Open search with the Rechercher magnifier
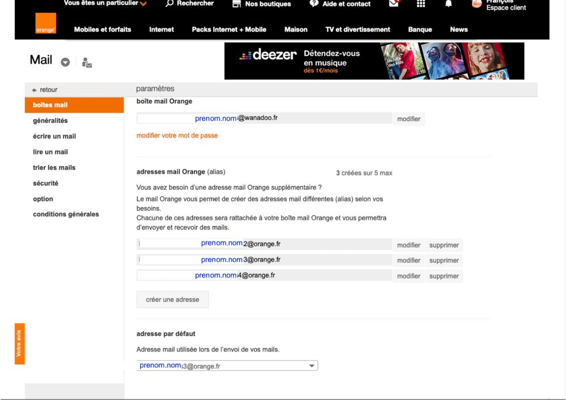 click(x=169, y=3)
